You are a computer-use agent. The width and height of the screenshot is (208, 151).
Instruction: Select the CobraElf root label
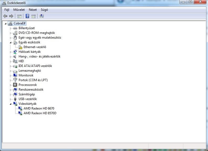click(19, 23)
